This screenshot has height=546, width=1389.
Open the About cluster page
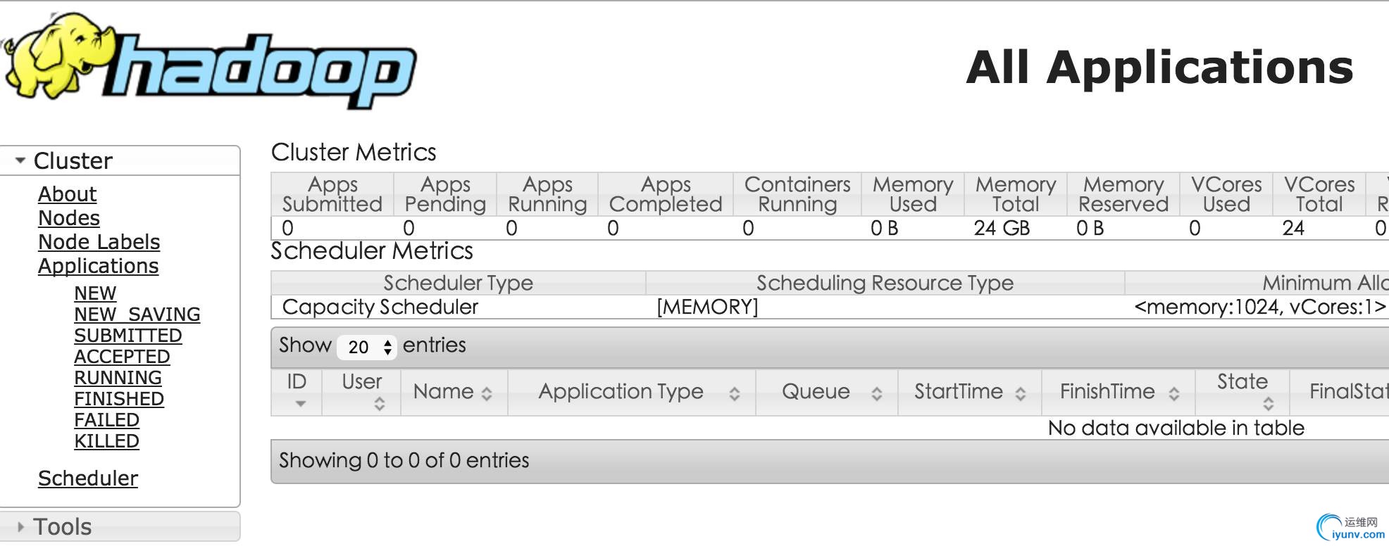[x=67, y=194]
